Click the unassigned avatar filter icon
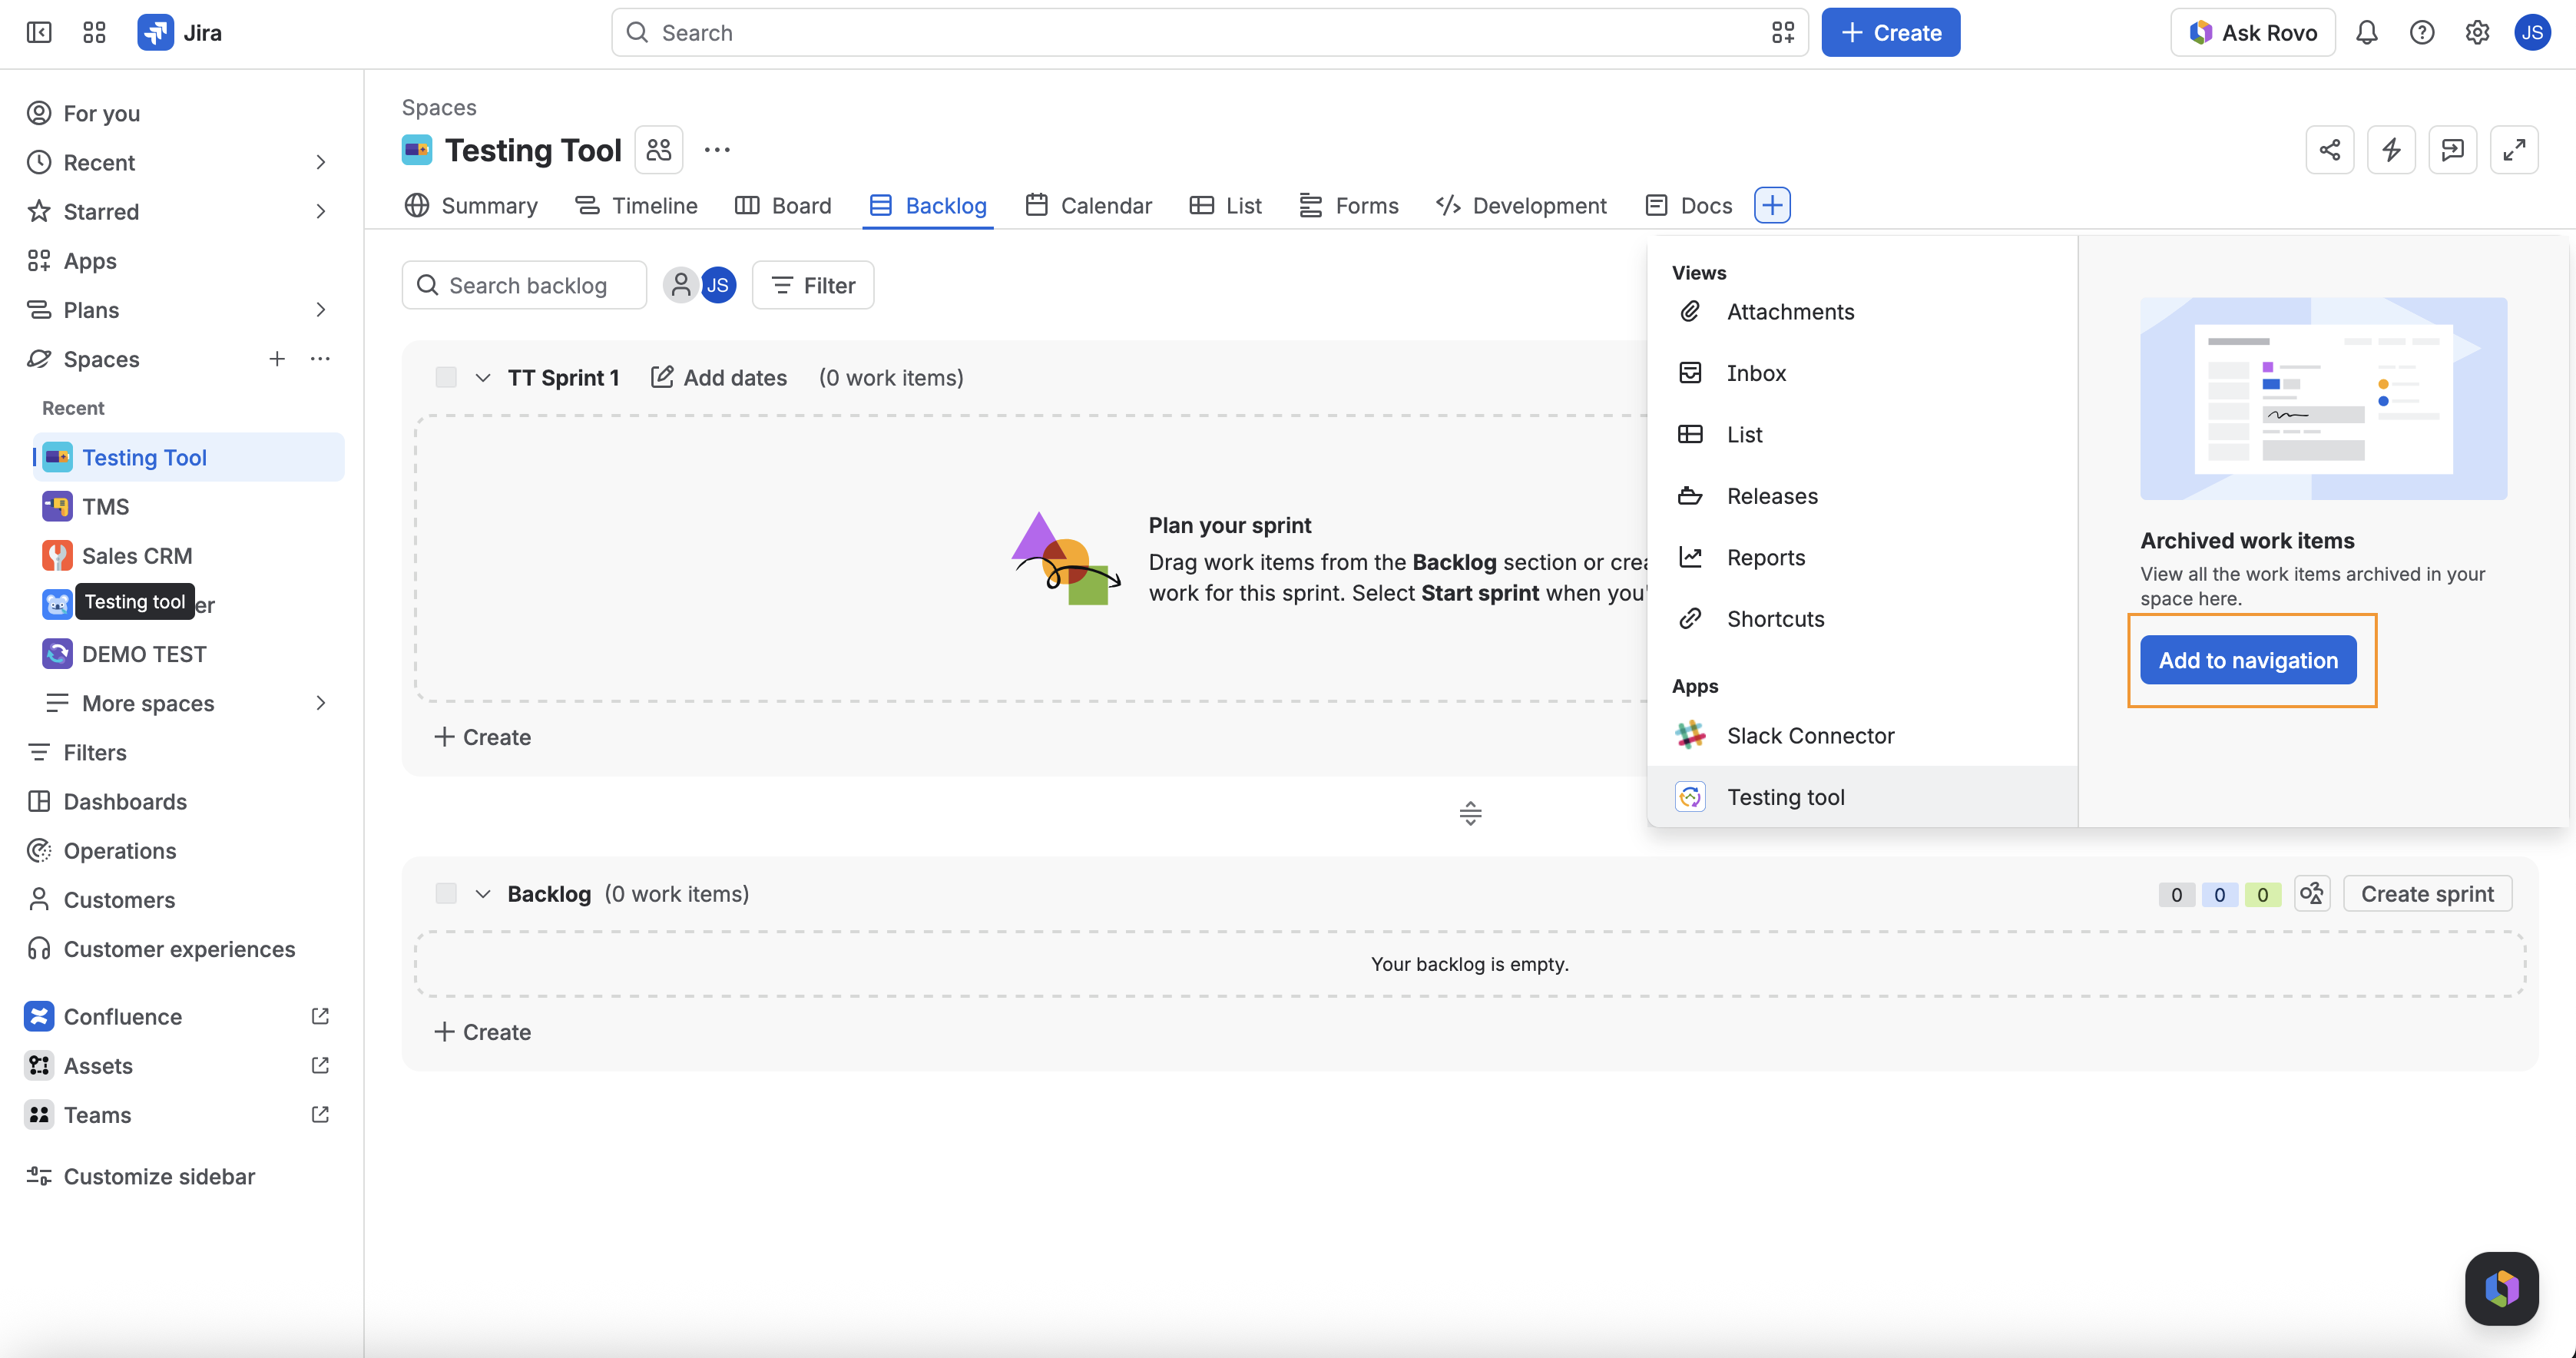The width and height of the screenshot is (2576, 1358). [x=680, y=285]
